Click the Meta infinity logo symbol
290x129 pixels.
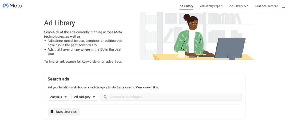point(6,6)
